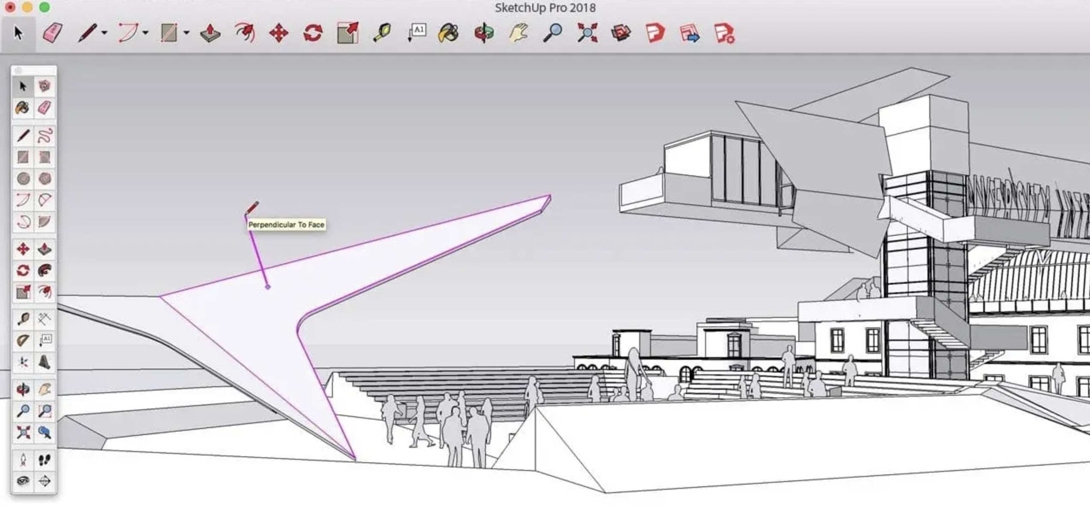This screenshot has width=1090, height=523.
Task: Open the 3D Warehouse icon
Action: [x=621, y=33]
